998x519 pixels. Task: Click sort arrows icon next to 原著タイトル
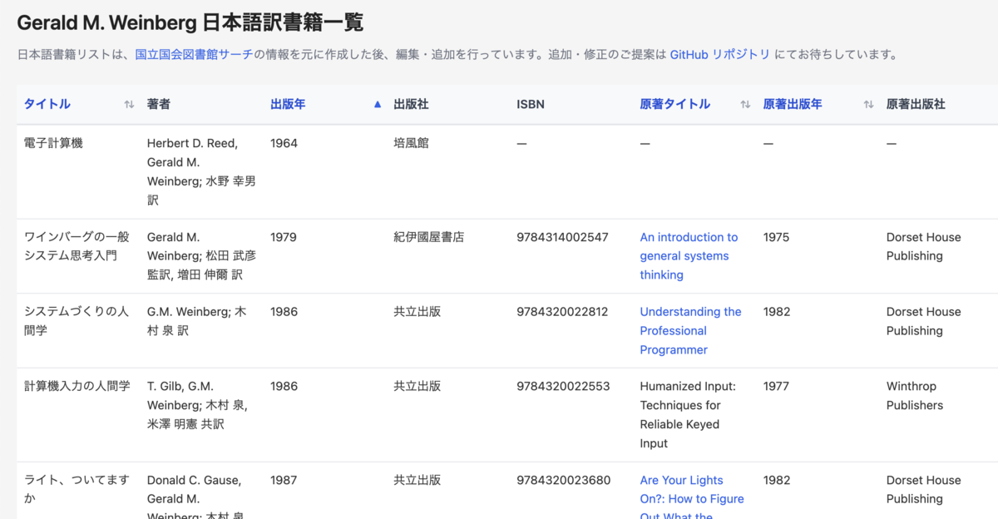click(745, 105)
